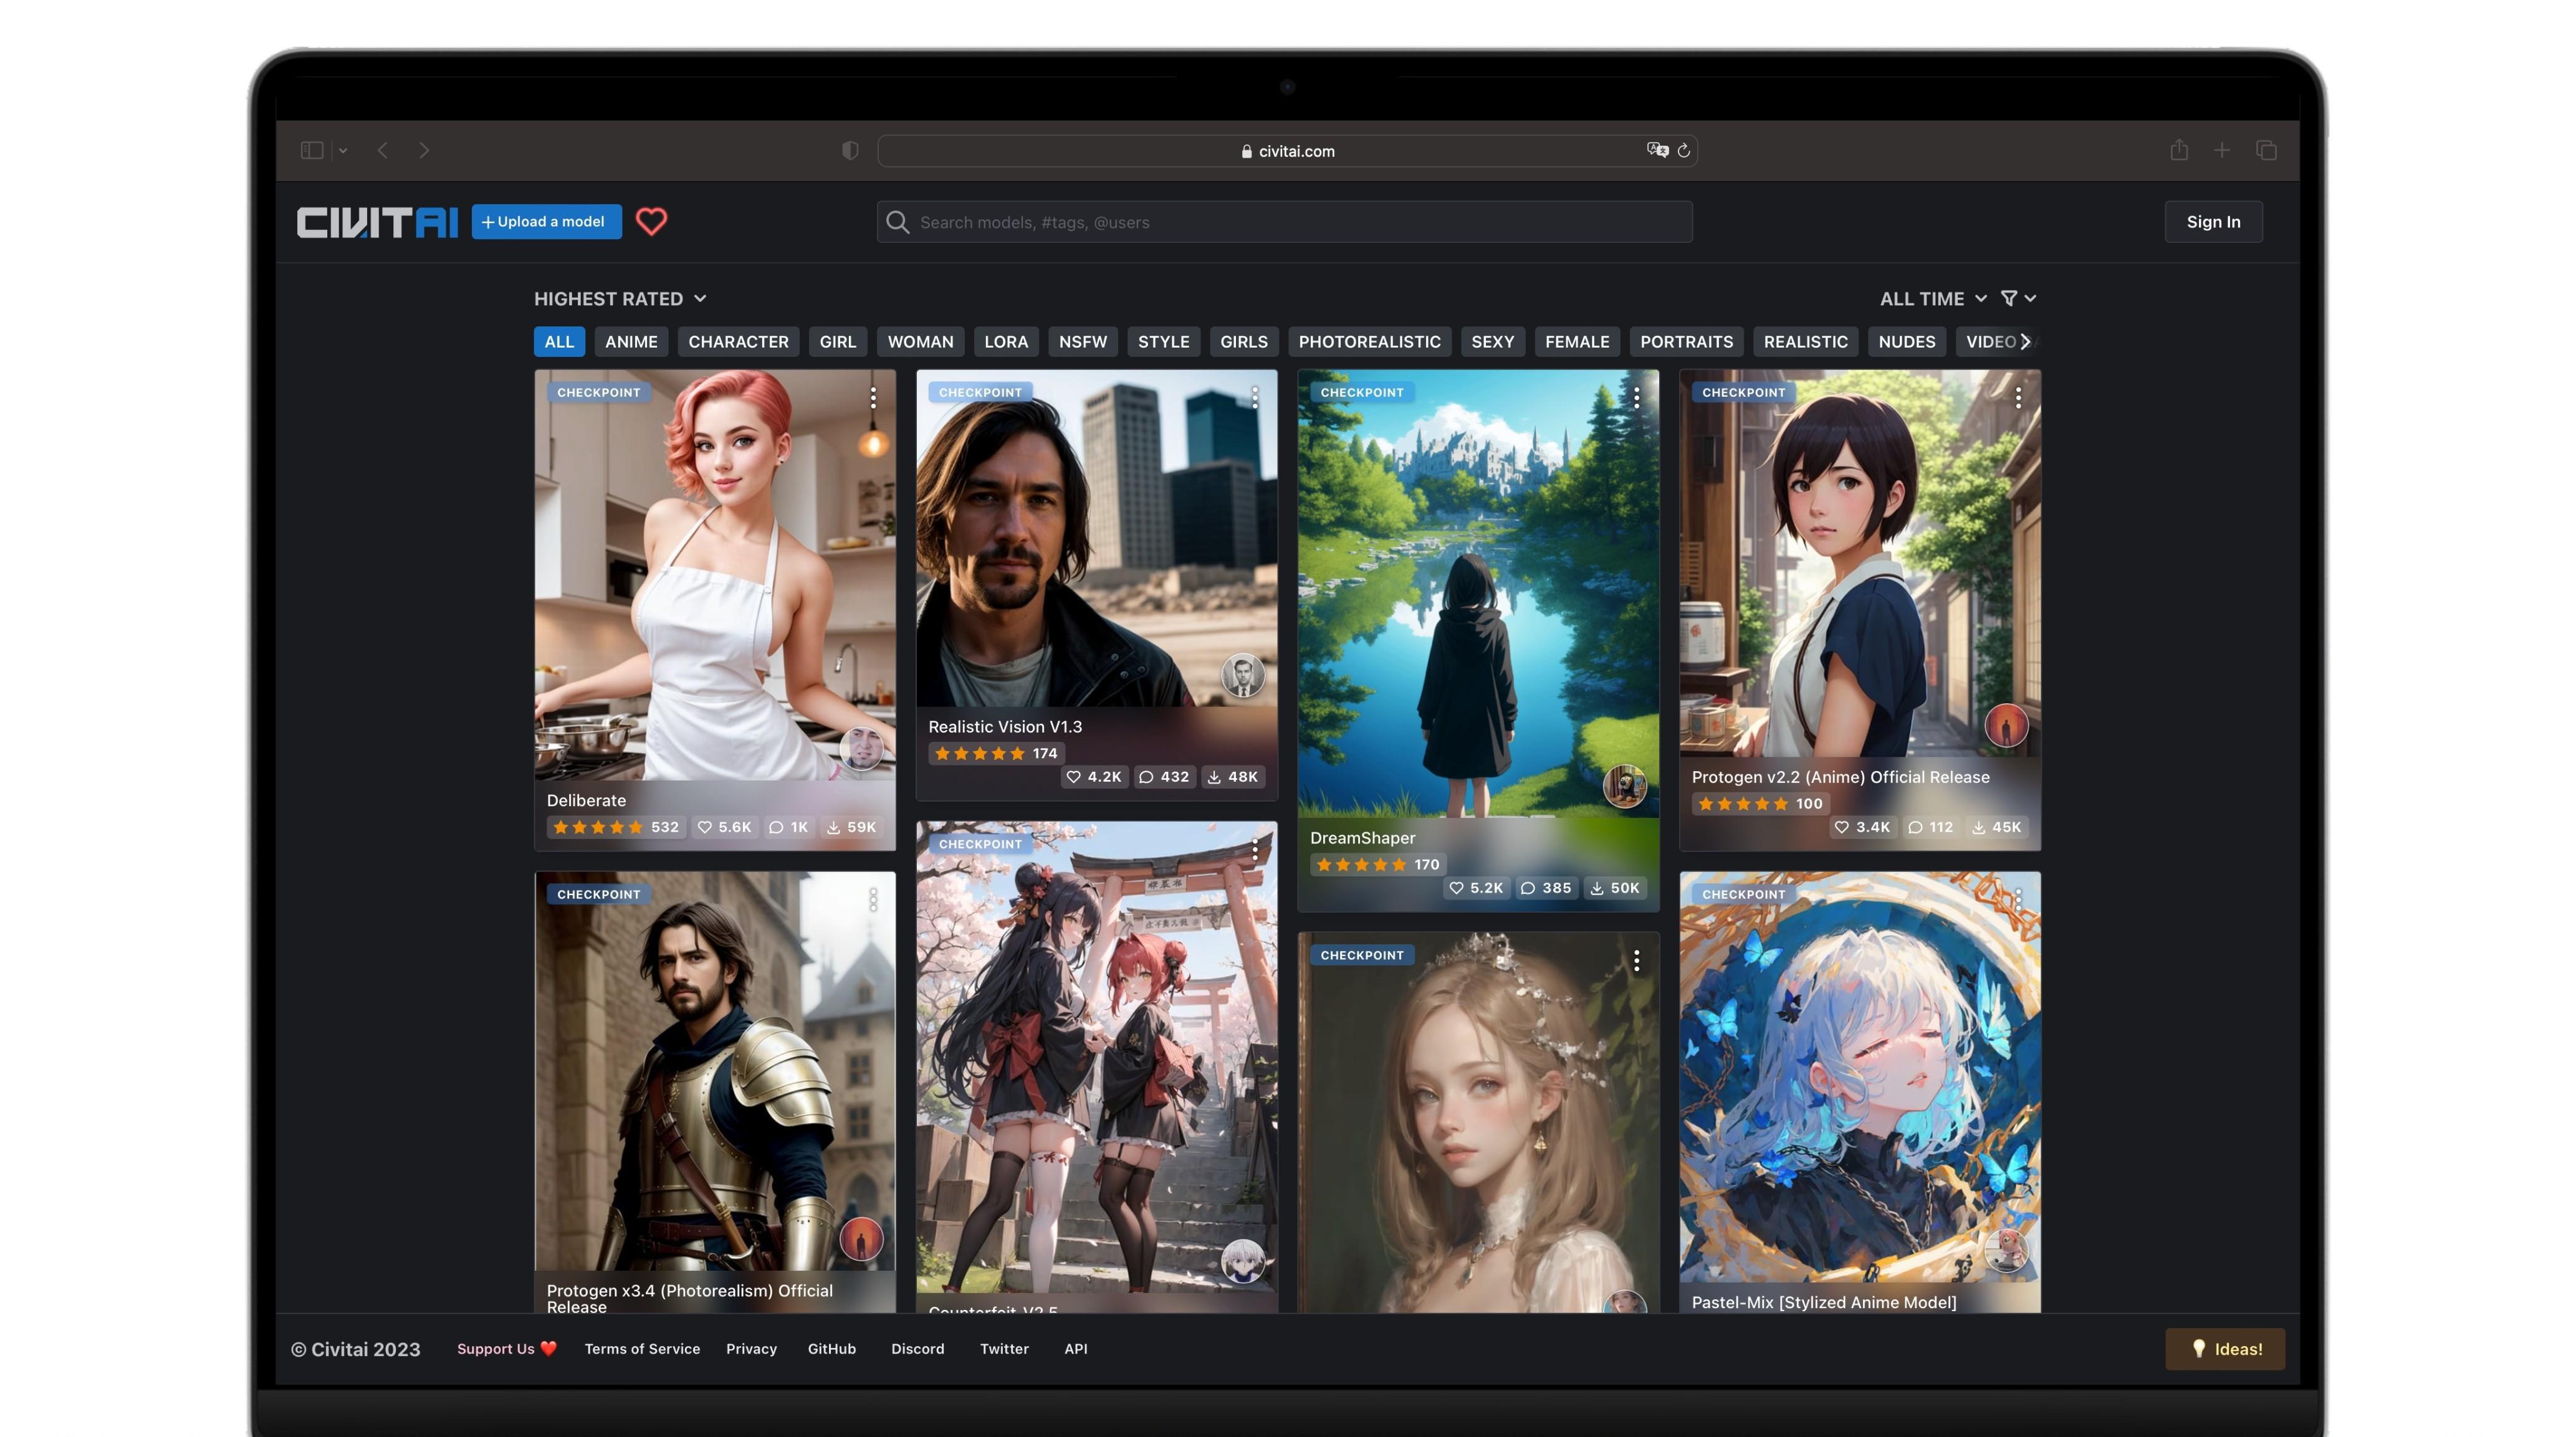Open Terms of Service link
Screen dimensions: 2576x1437
pyautogui.click(x=642, y=1349)
